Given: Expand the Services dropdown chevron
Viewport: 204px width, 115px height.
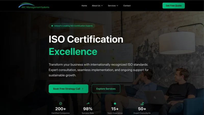Looking at the screenshot, I should (117, 6).
